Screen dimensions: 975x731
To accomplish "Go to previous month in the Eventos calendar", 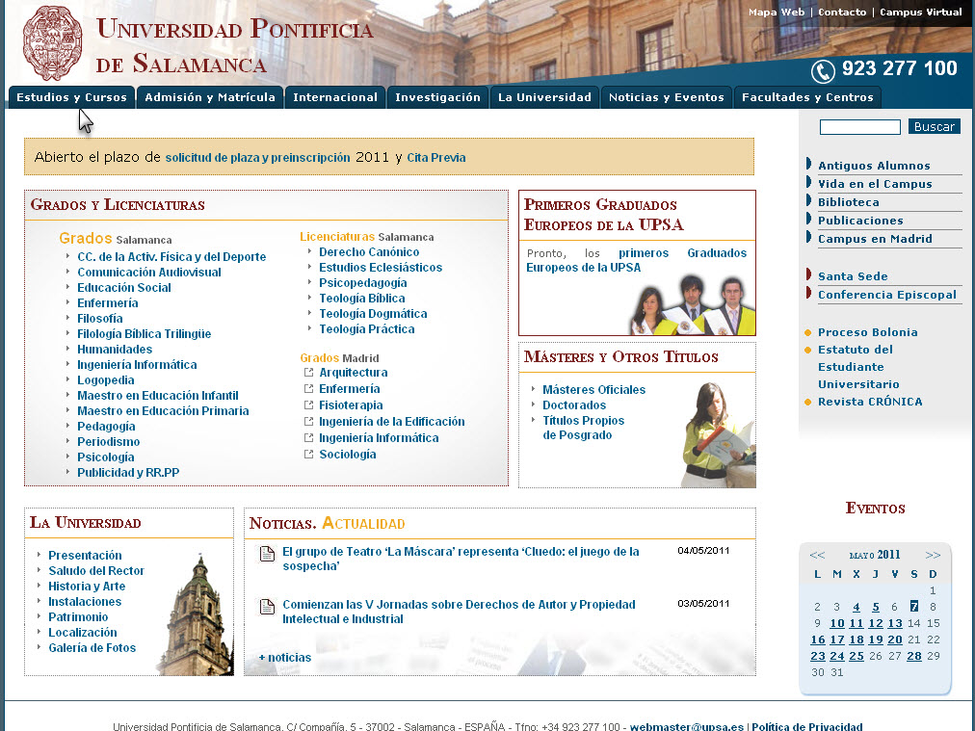I will tap(817, 555).
